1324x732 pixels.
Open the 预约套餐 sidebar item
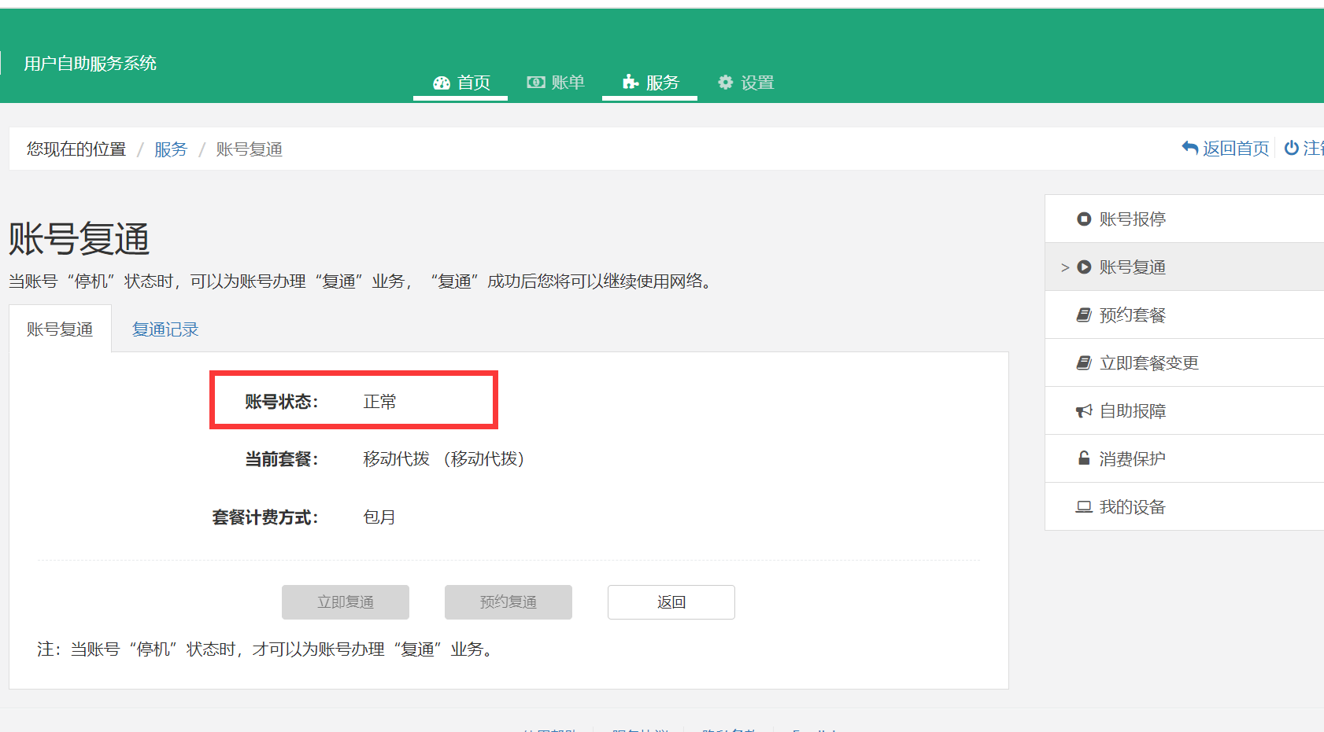click(1132, 315)
